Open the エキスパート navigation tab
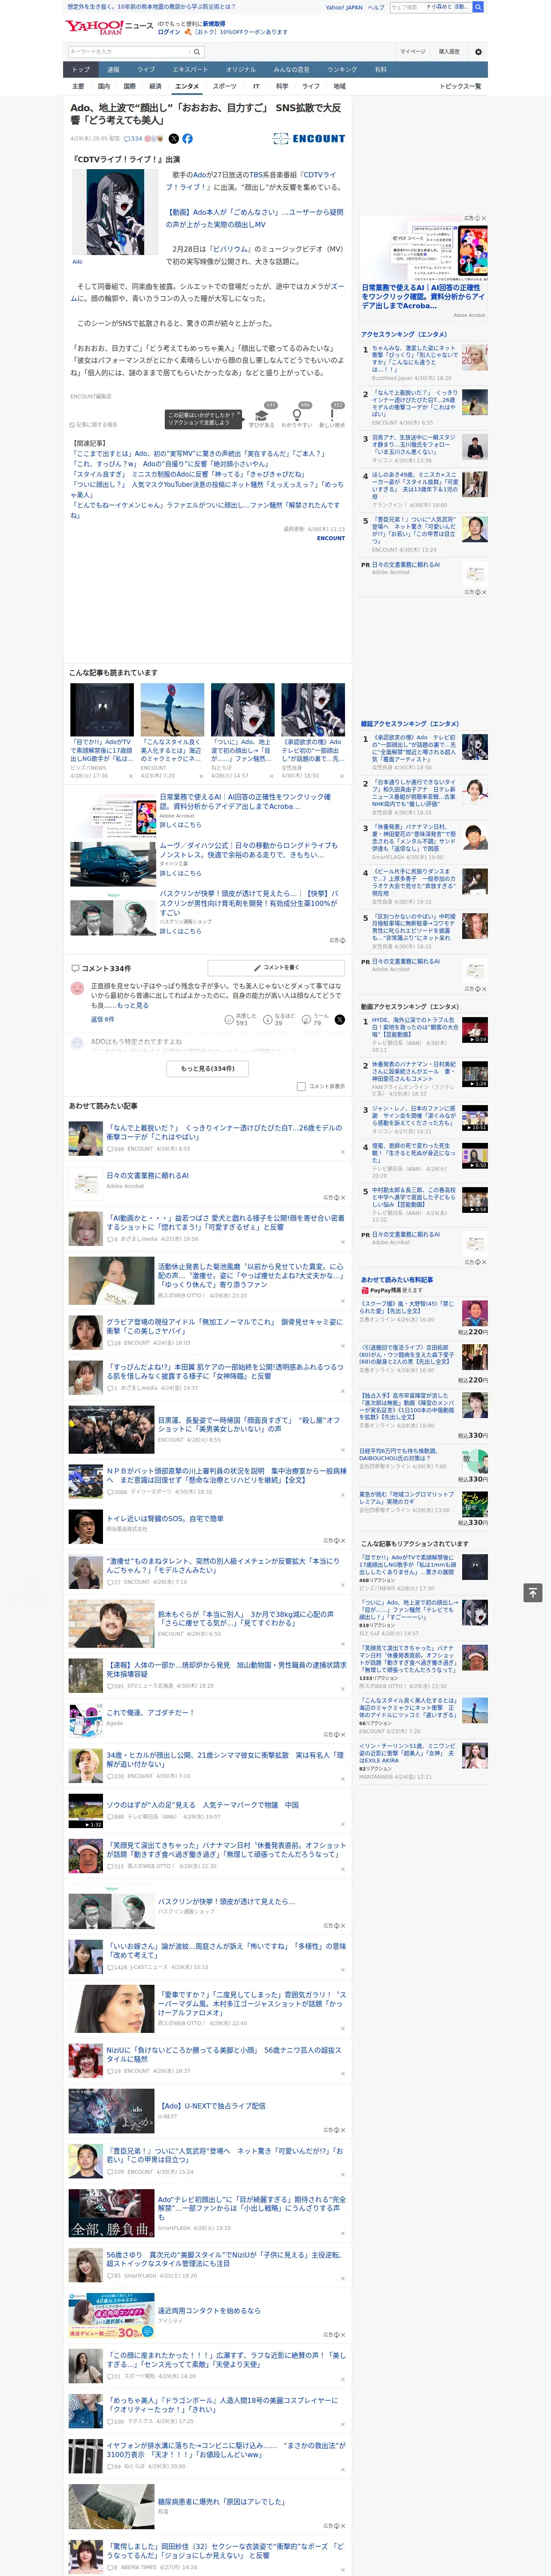This screenshot has height=2576, width=551. tap(190, 70)
